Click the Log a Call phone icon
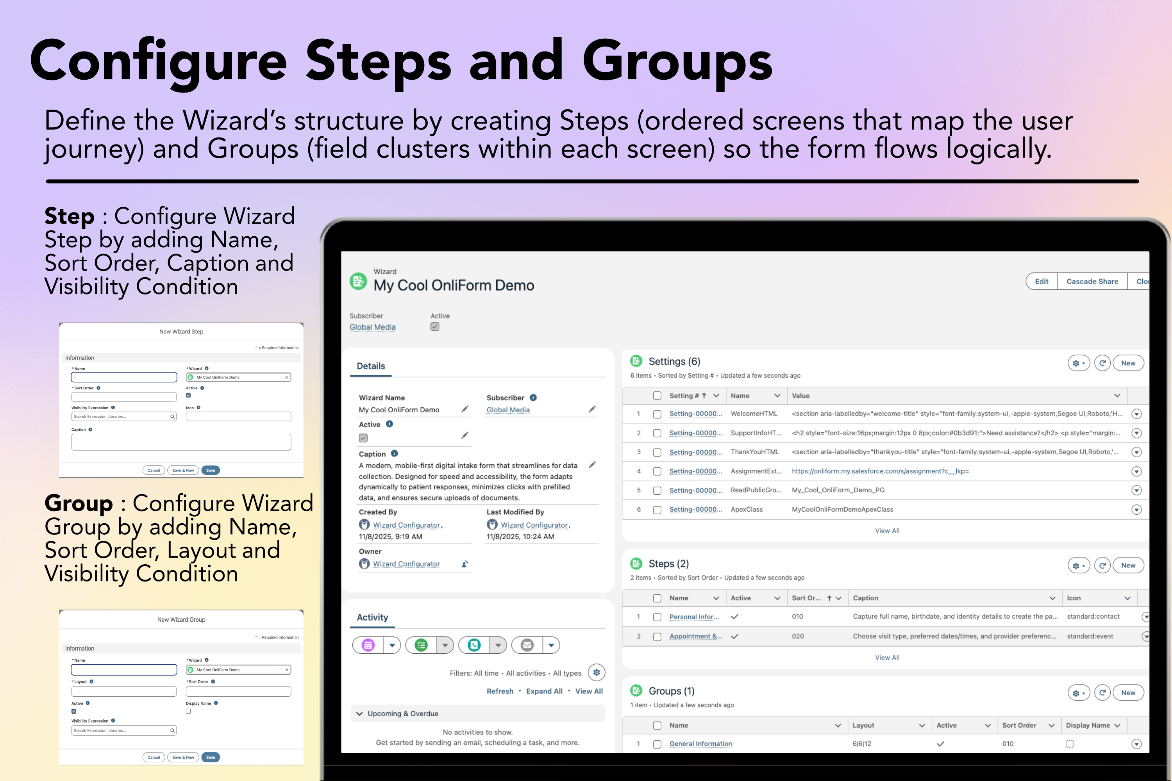 [474, 645]
